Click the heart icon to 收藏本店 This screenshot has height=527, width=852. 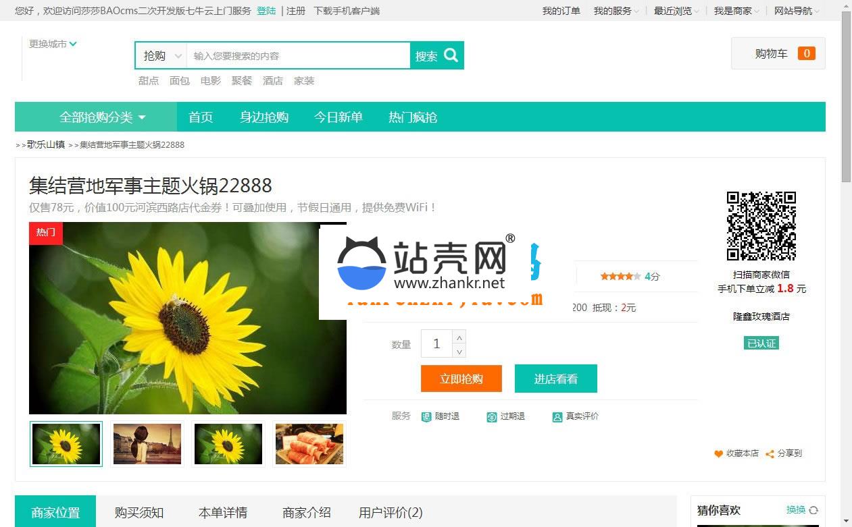click(718, 454)
